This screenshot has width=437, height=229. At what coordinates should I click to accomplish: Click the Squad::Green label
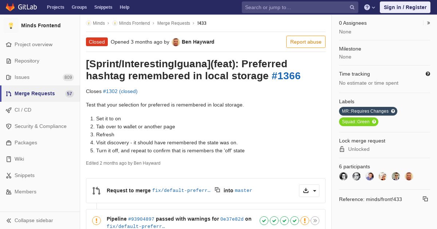355,122
